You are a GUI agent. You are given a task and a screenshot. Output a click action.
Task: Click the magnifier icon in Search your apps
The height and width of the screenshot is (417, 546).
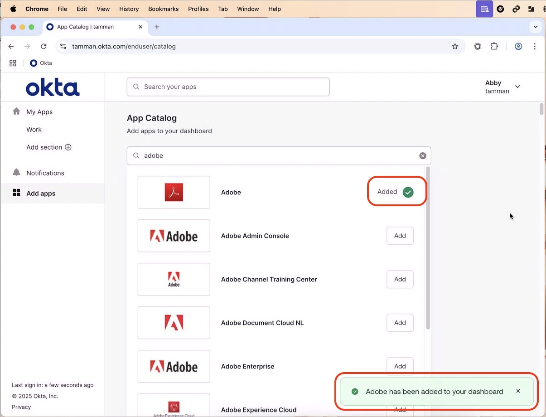tap(136, 87)
